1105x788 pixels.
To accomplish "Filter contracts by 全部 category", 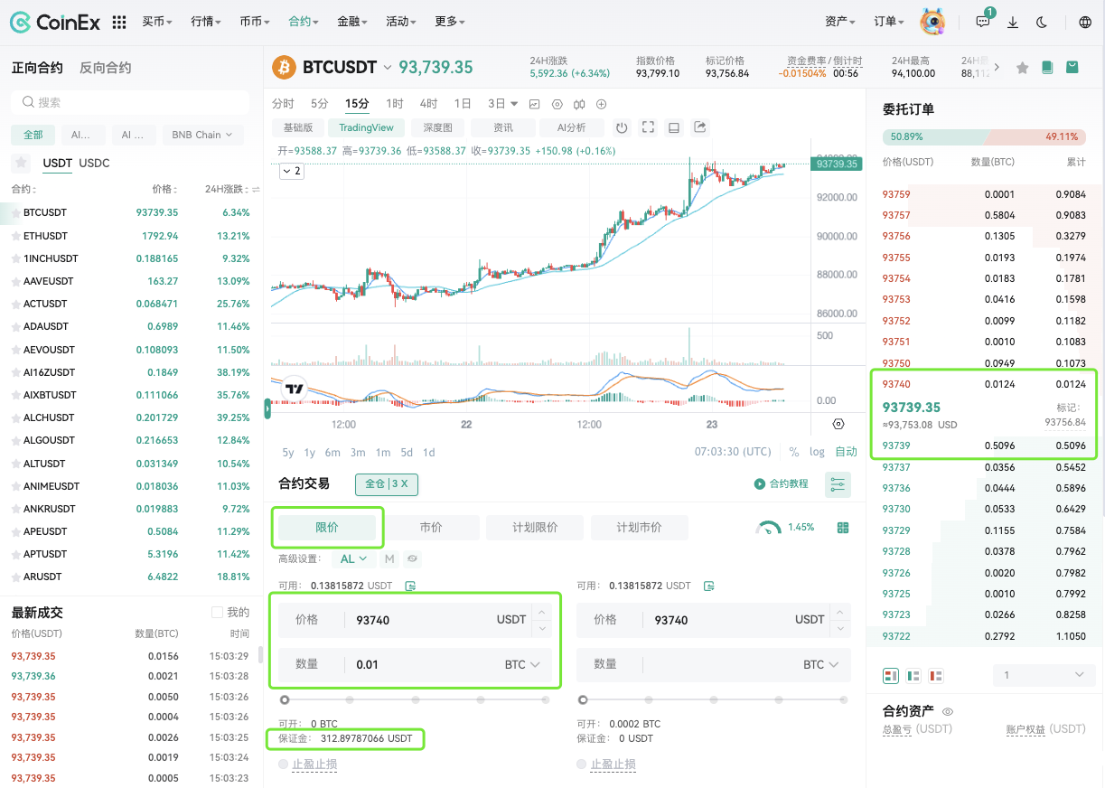I will 33,135.
